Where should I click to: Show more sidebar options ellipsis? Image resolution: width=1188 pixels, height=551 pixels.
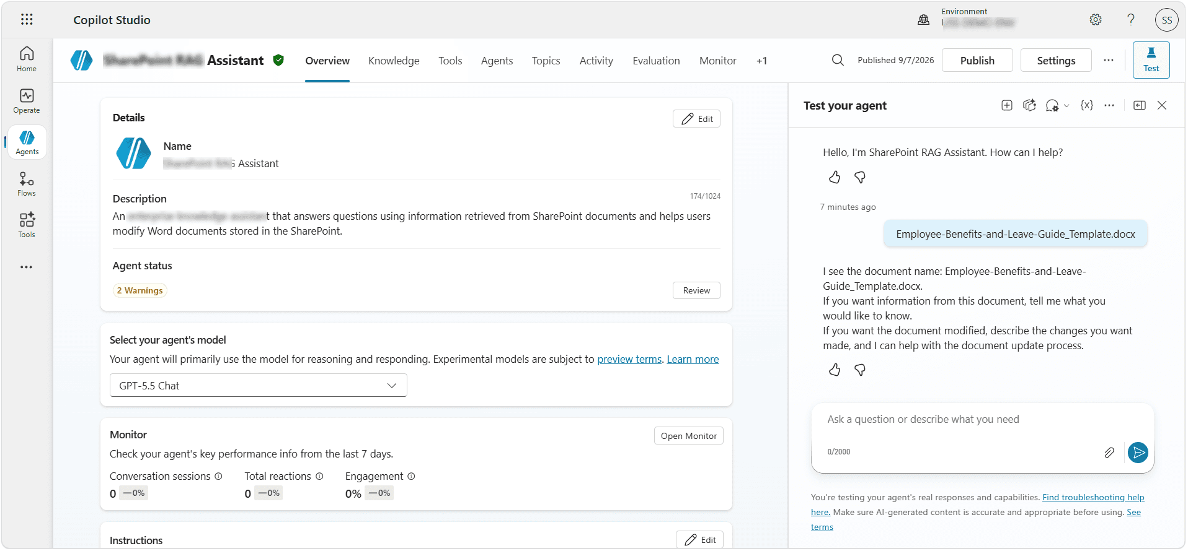point(27,267)
